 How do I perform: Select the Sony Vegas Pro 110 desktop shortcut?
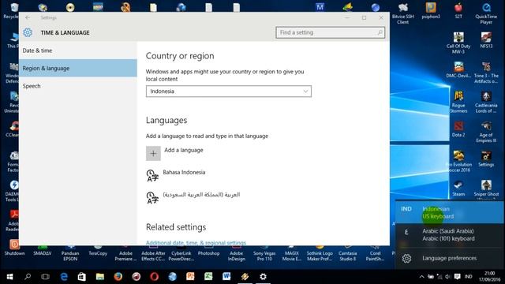point(264,256)
